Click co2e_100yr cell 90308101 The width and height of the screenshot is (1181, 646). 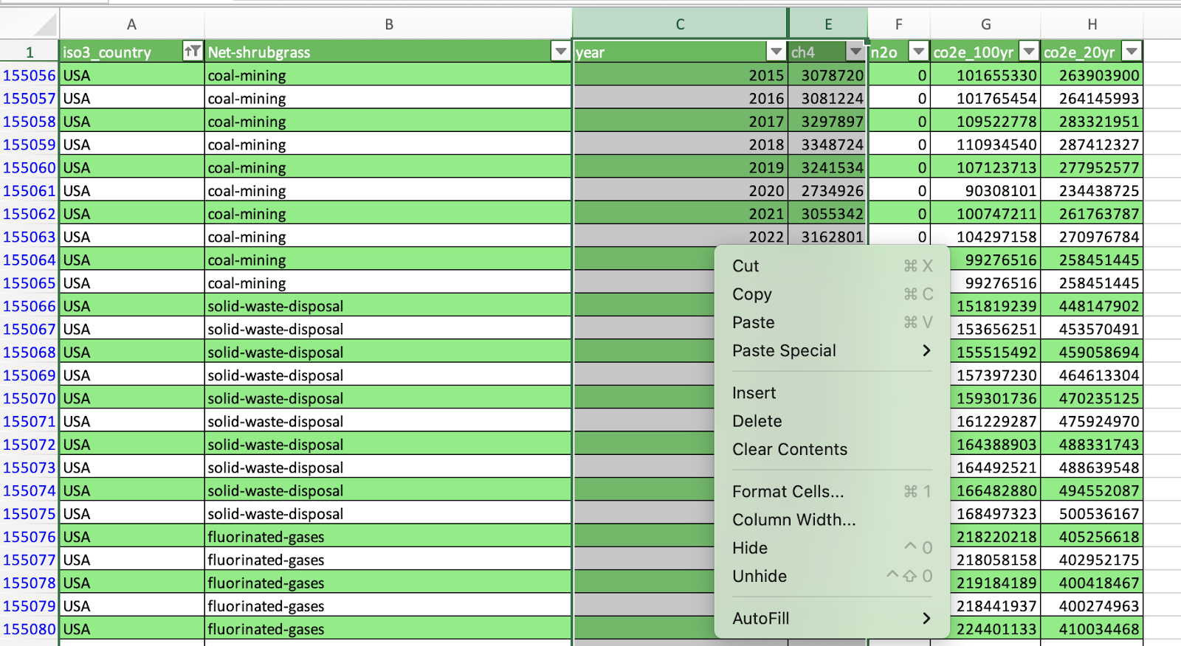coord(985,191)
